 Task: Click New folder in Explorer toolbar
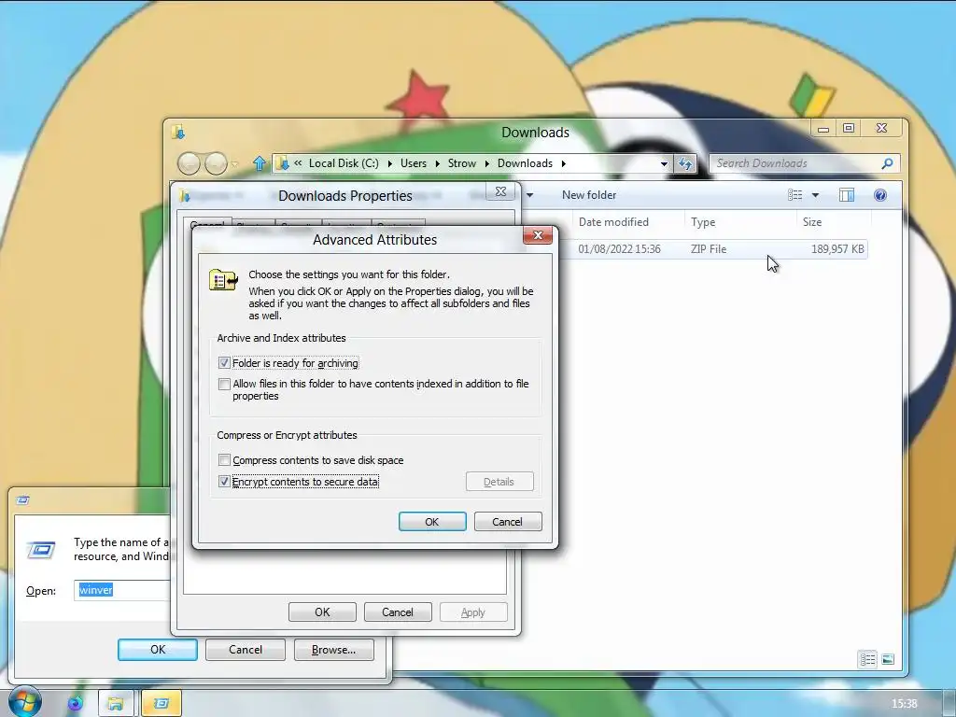[589, 195]
